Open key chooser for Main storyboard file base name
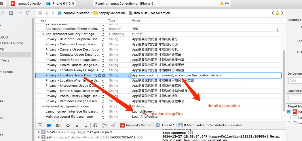Screen dimensions: 302x141 [x=103, y=117]
